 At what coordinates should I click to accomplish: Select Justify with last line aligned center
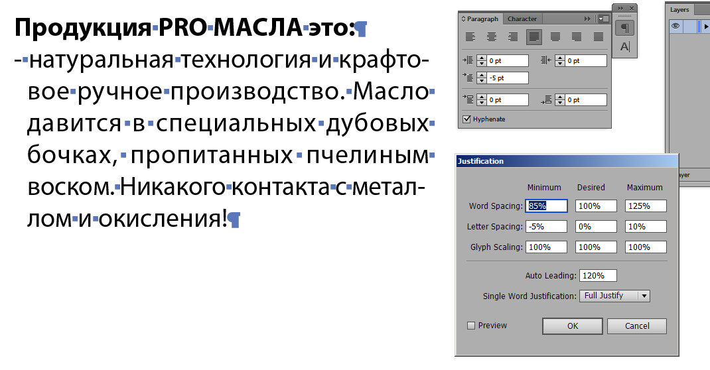pos(555,37)
